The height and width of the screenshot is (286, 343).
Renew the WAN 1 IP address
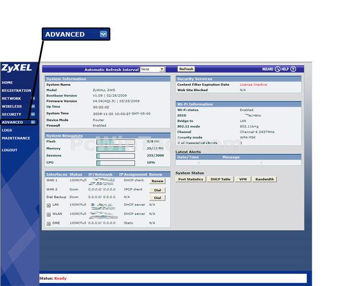coord(158,181)
